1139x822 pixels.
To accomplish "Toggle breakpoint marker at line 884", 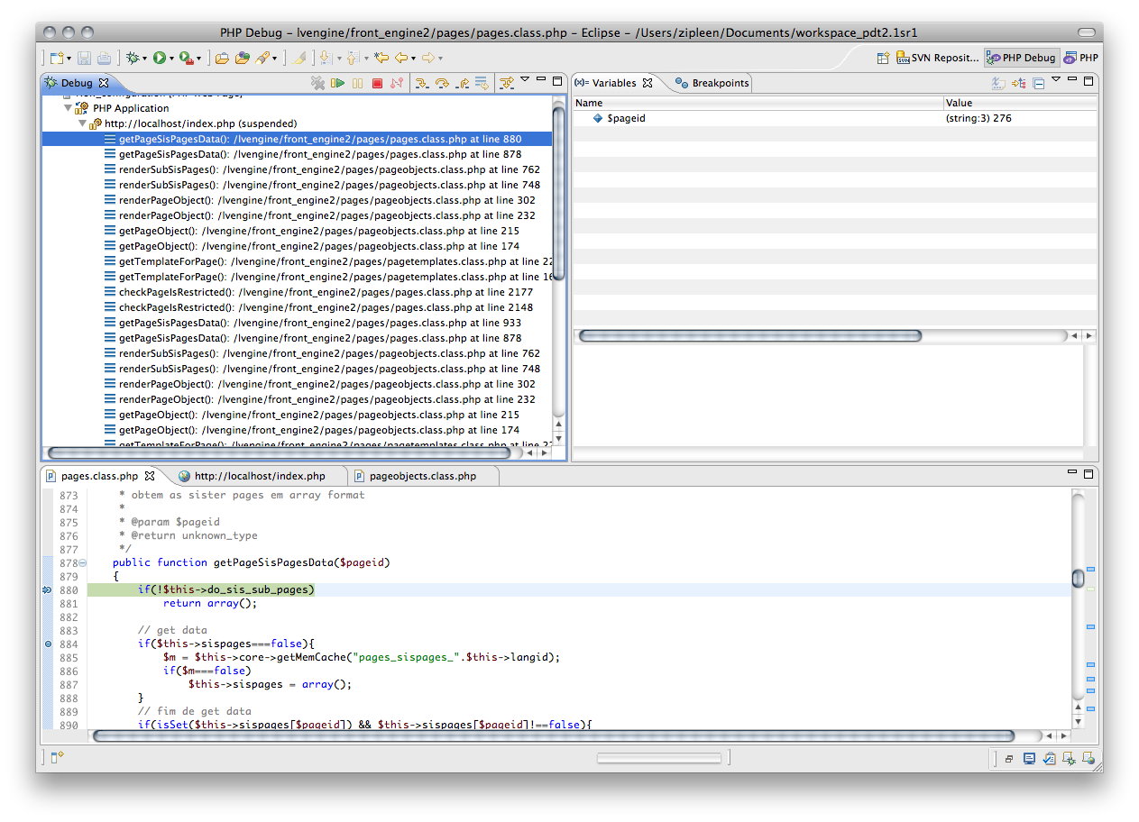I will pos(47,644).
